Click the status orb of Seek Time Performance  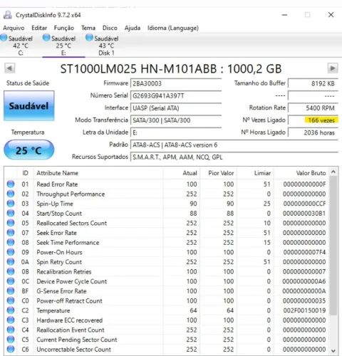point(11,243)
